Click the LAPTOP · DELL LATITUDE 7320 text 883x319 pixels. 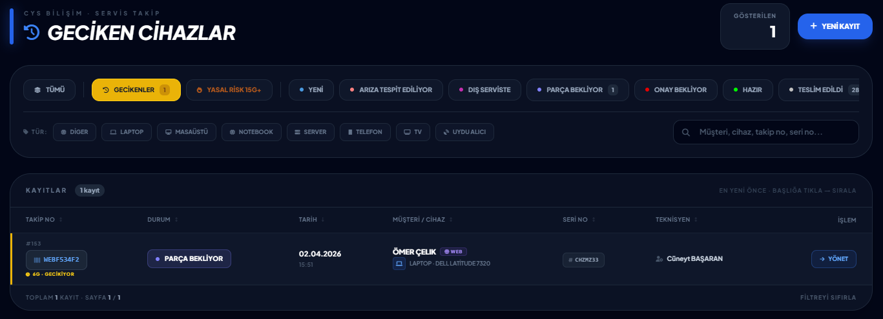[x=450, y=264]
